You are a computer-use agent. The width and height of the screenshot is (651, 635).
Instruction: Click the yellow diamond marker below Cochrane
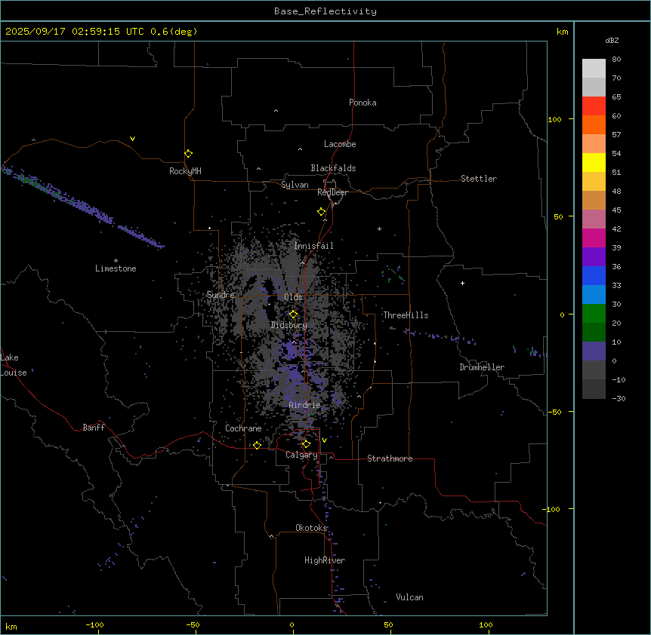257,445
